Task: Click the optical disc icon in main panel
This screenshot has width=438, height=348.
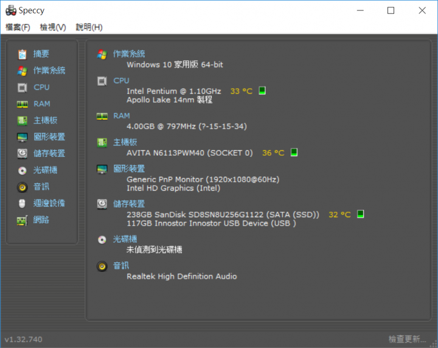Action: coord(102,240)
